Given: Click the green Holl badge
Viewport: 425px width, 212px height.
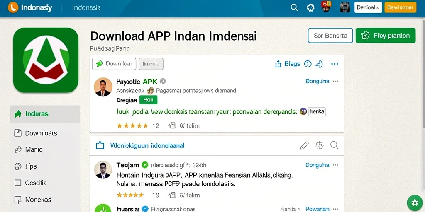Looking at the screenshot, I should (x=148, y=100).
